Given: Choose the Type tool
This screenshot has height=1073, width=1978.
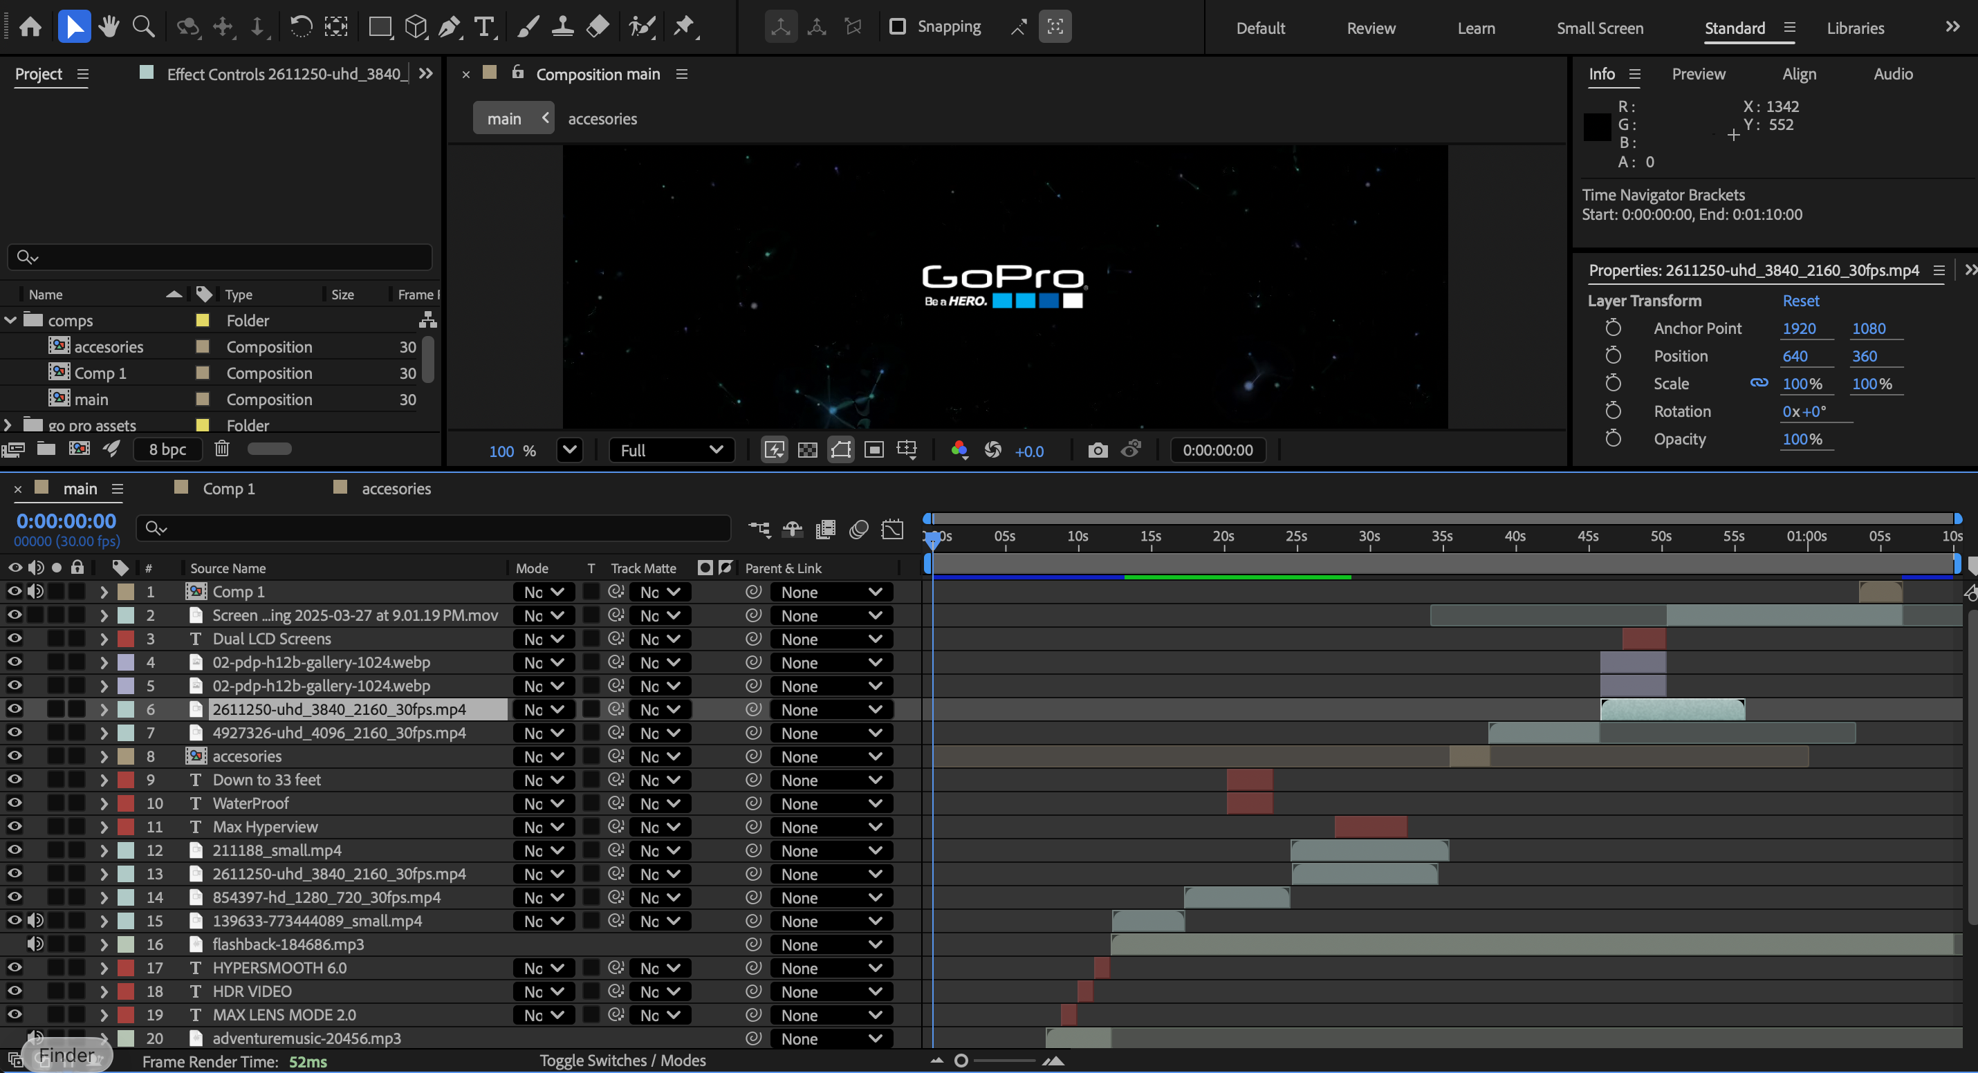Looking at the screenshot, I should (483, 26).
